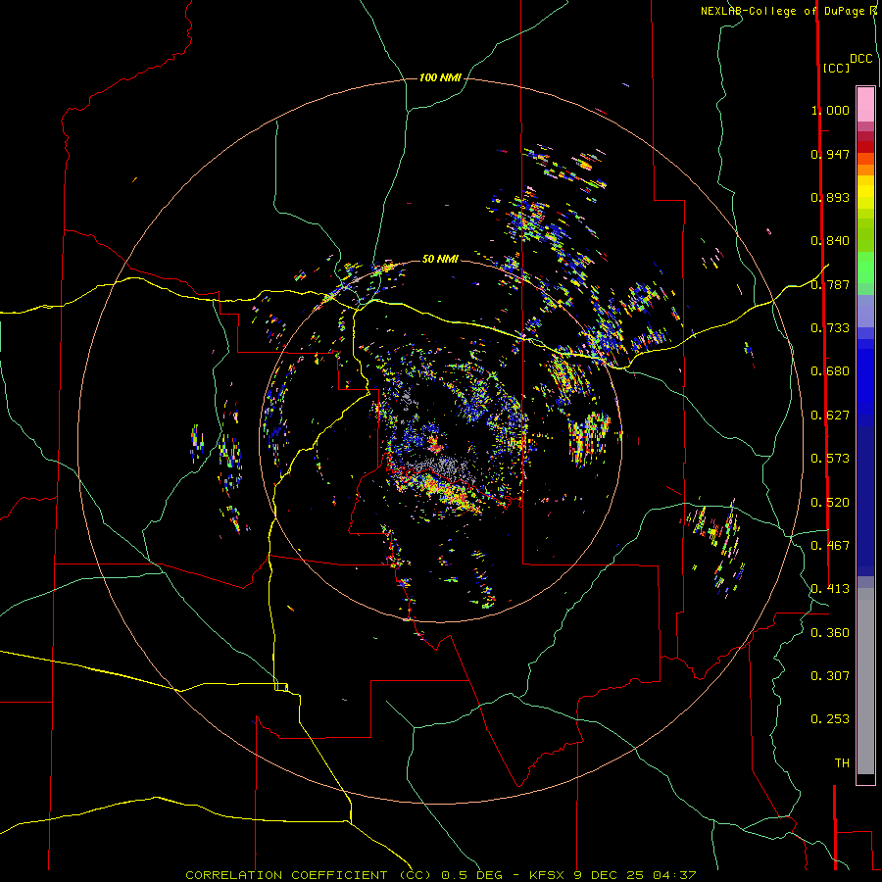Select the 0.360 legend value
The image size is (882, 882).
point(830,633)
